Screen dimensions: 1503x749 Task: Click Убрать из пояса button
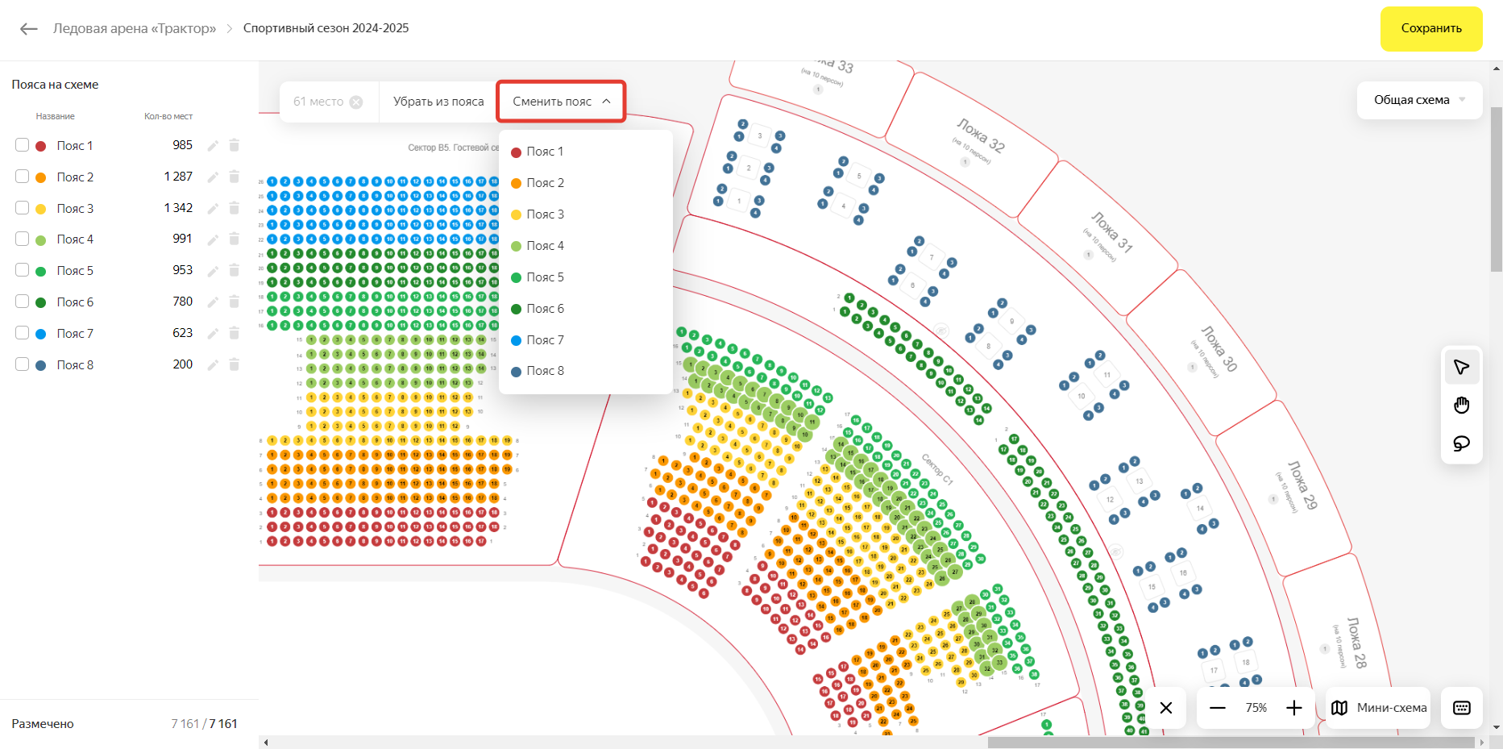click(x=438, y=102)
